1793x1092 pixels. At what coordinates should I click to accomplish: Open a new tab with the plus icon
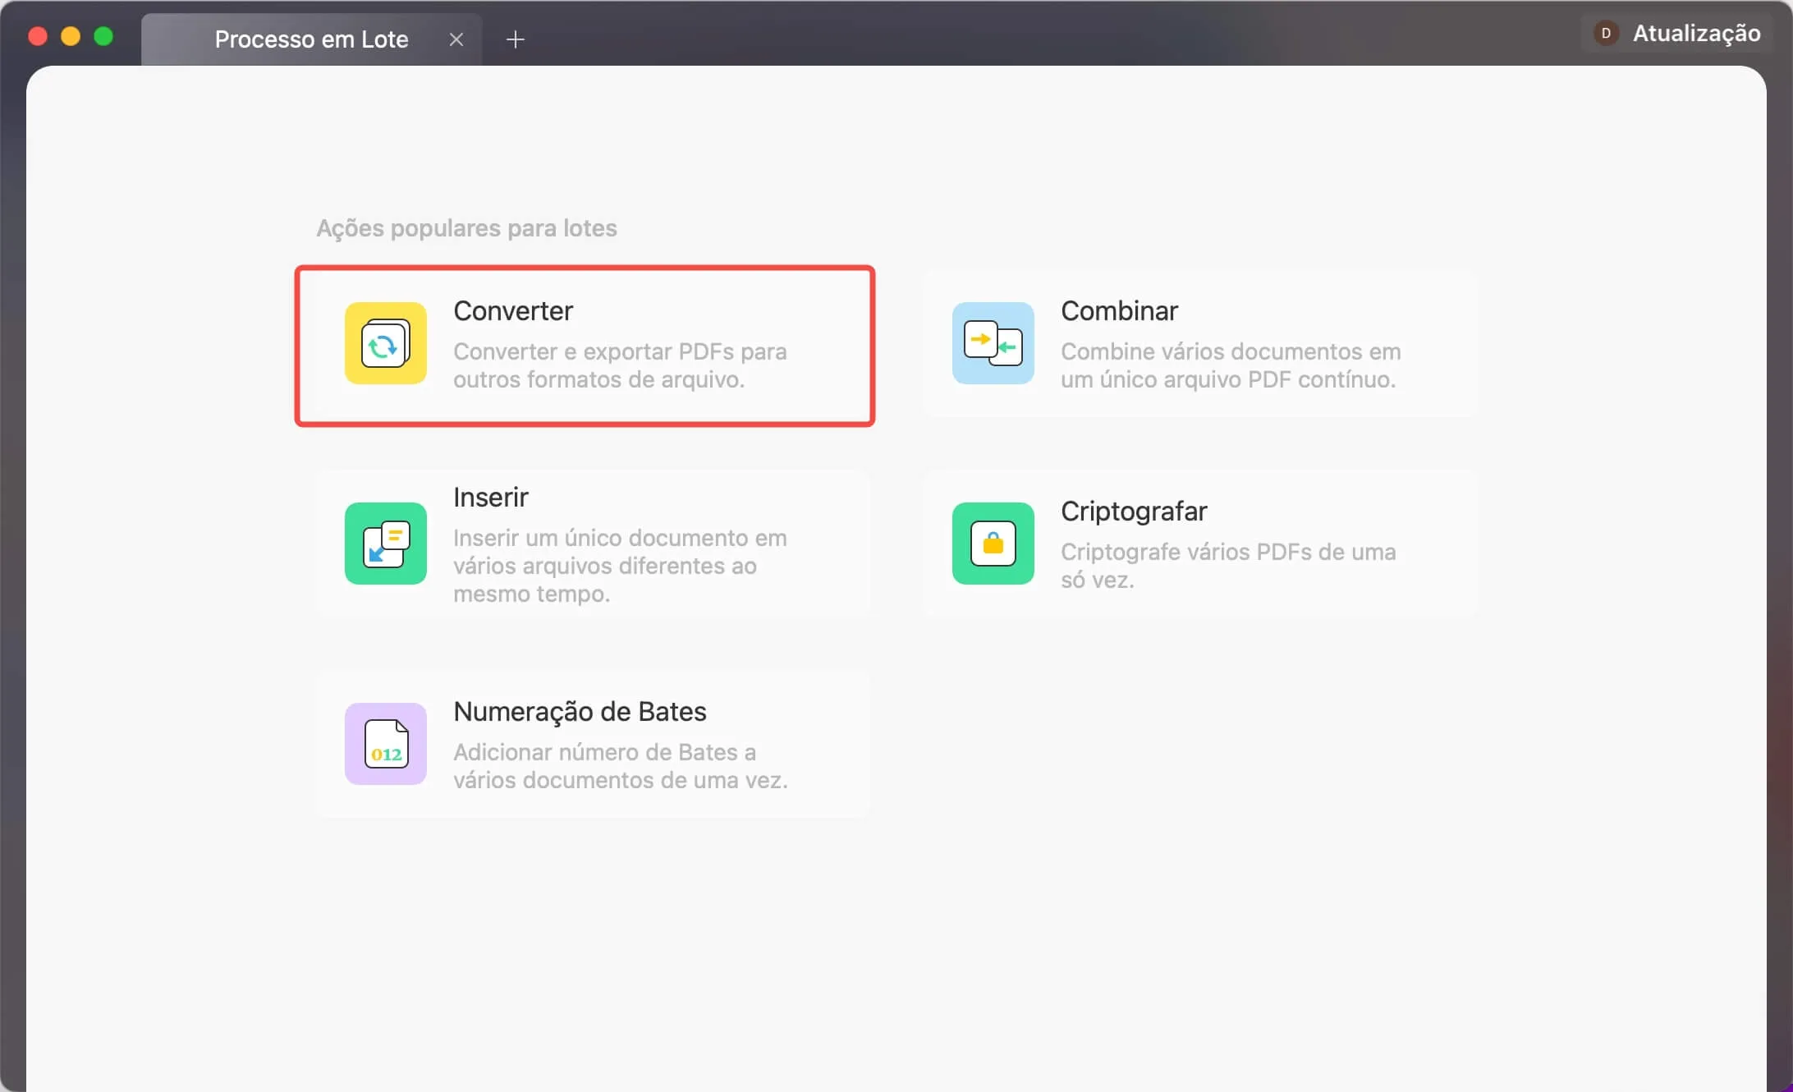click(x=516, y=39)
